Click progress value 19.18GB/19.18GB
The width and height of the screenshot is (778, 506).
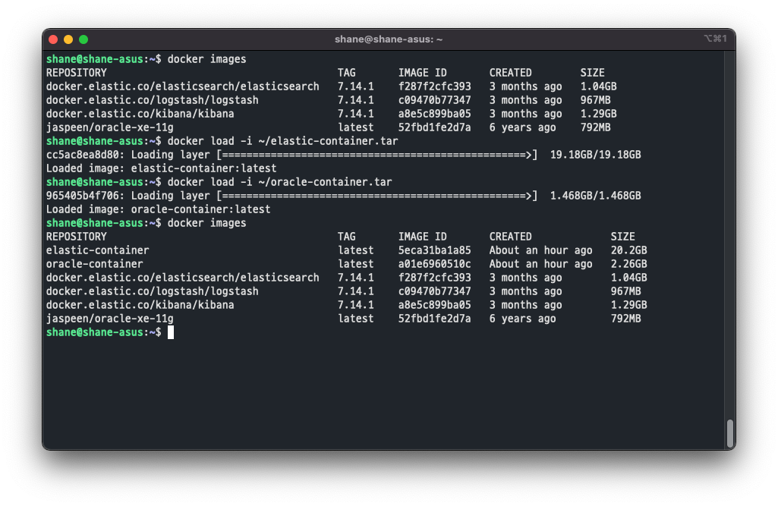tap(595, 155)
